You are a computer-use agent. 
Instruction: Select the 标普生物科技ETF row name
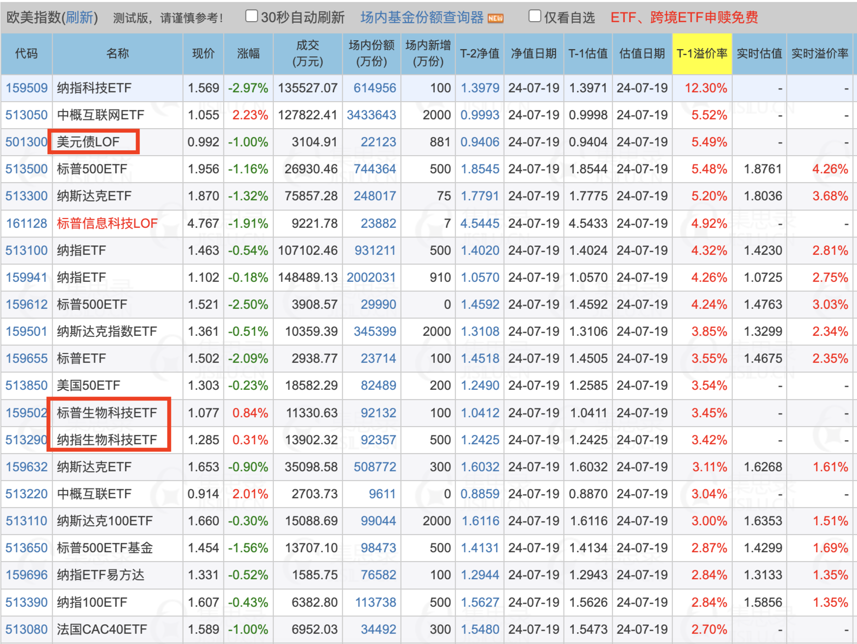pyautogui.click(x=107, y=413)
